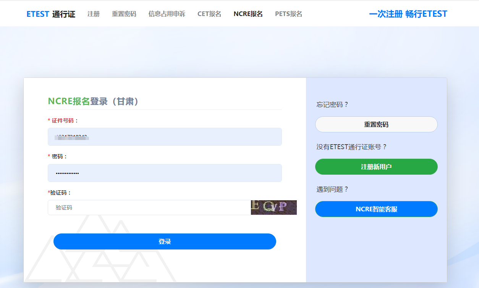Screen dimensions: 479x288
Task: Click the 验证码 field label
Action: coord(60,193)
